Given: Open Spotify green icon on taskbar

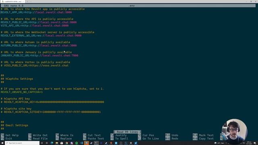Looking at the screenshot, I should 77,143.
